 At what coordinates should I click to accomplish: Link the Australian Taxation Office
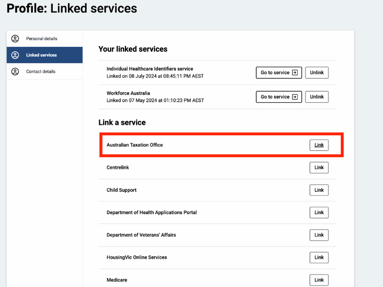click(319, 145)
